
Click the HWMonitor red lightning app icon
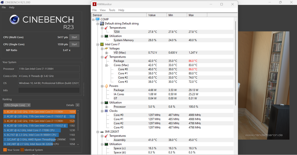pyautogui.click(x=94, y=4)
